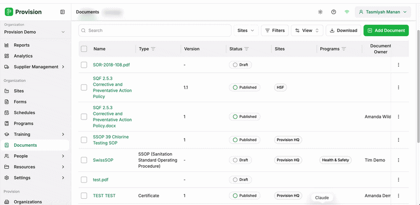420x205 pixels.
Task: Click the Published status badge for TEST TEST
Action: [x=245, y=196]
